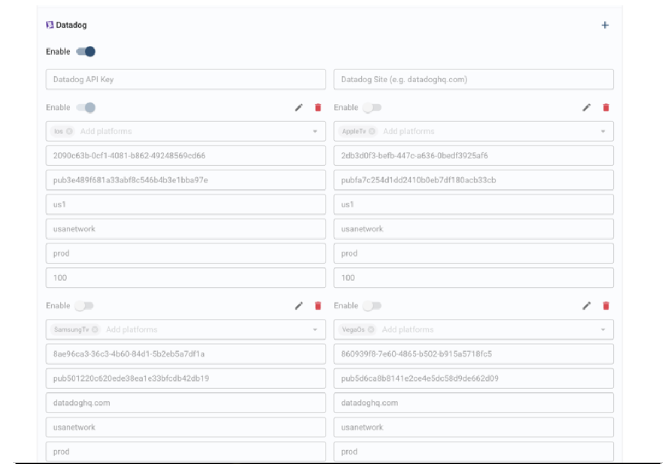671x476 pixels.
Task: Click SamsungTv's datadoghq.com site field
Action: click(186, 403)
